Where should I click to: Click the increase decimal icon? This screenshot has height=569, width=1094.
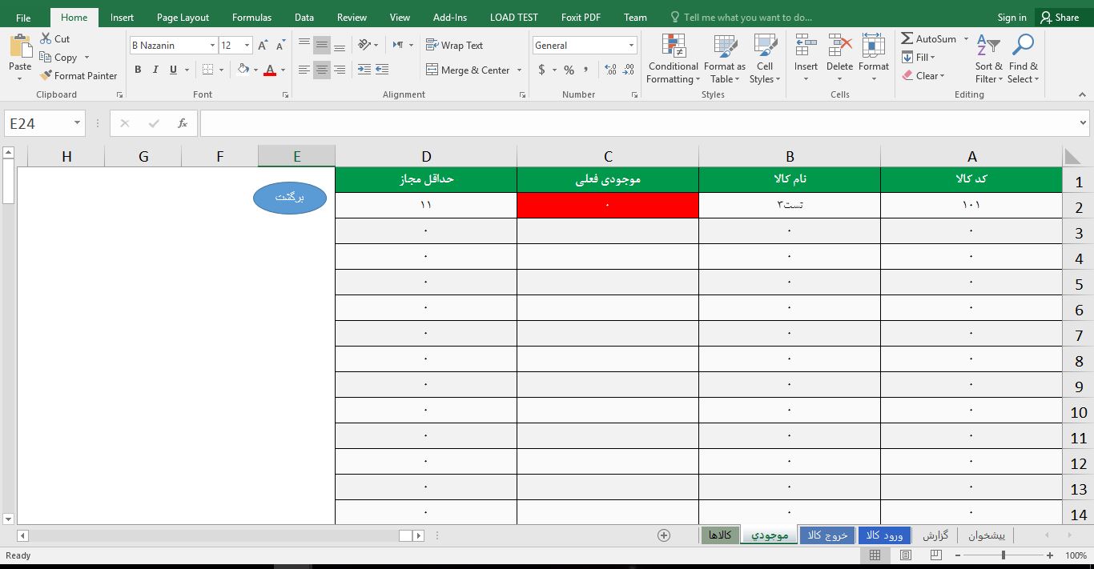(x=610, y=70)
